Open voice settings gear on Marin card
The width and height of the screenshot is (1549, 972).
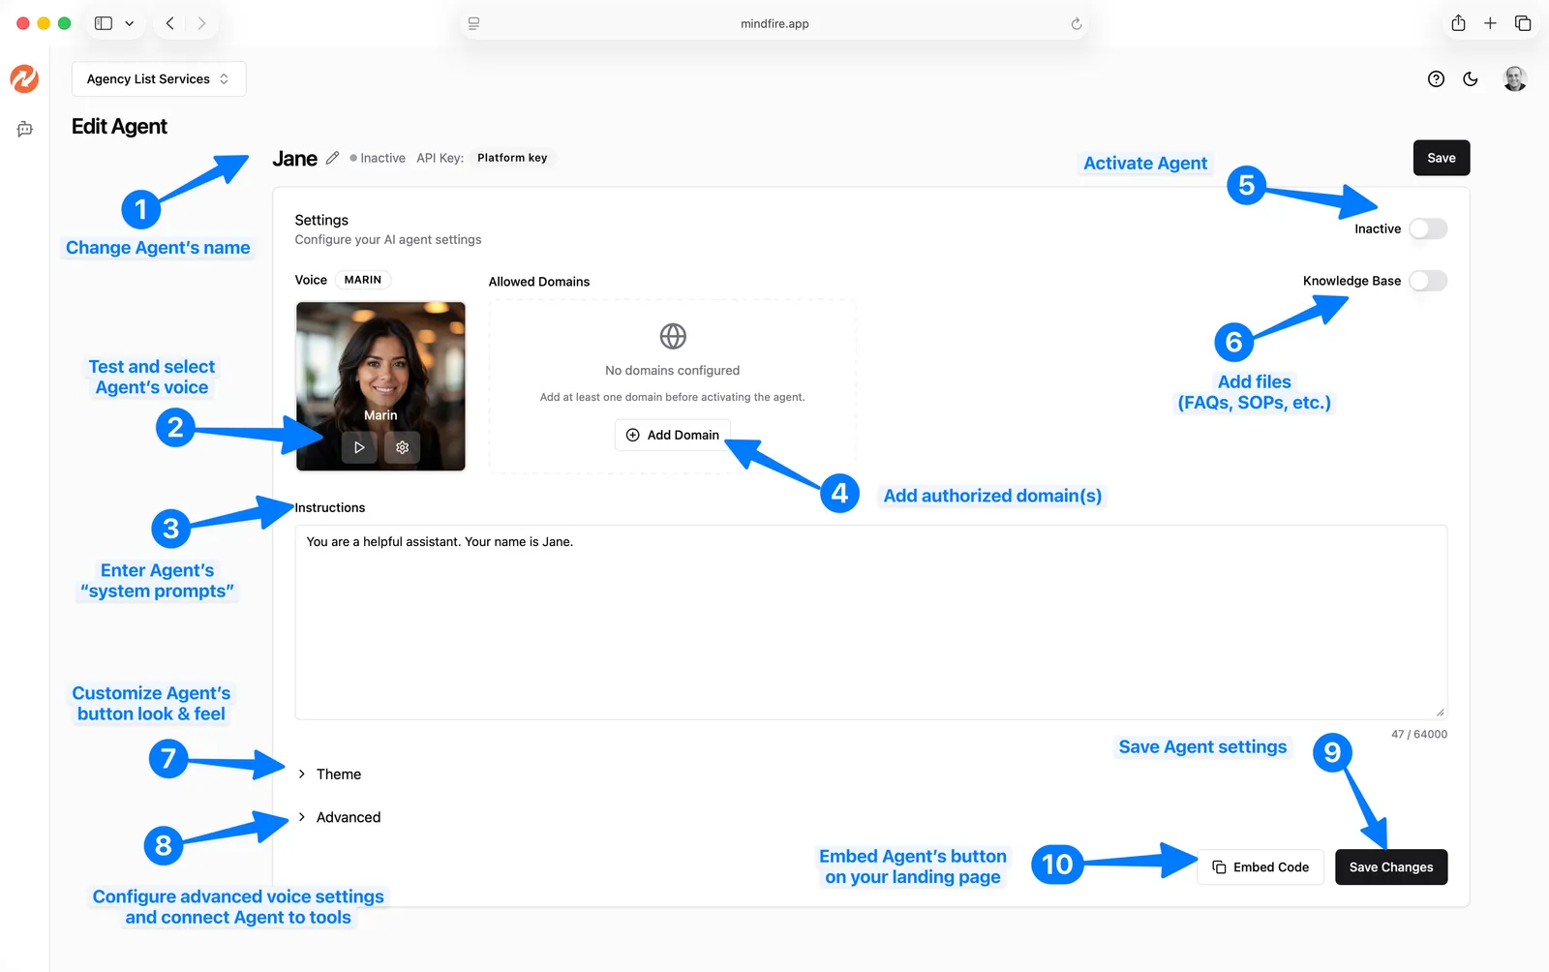(x=403, y=447)
